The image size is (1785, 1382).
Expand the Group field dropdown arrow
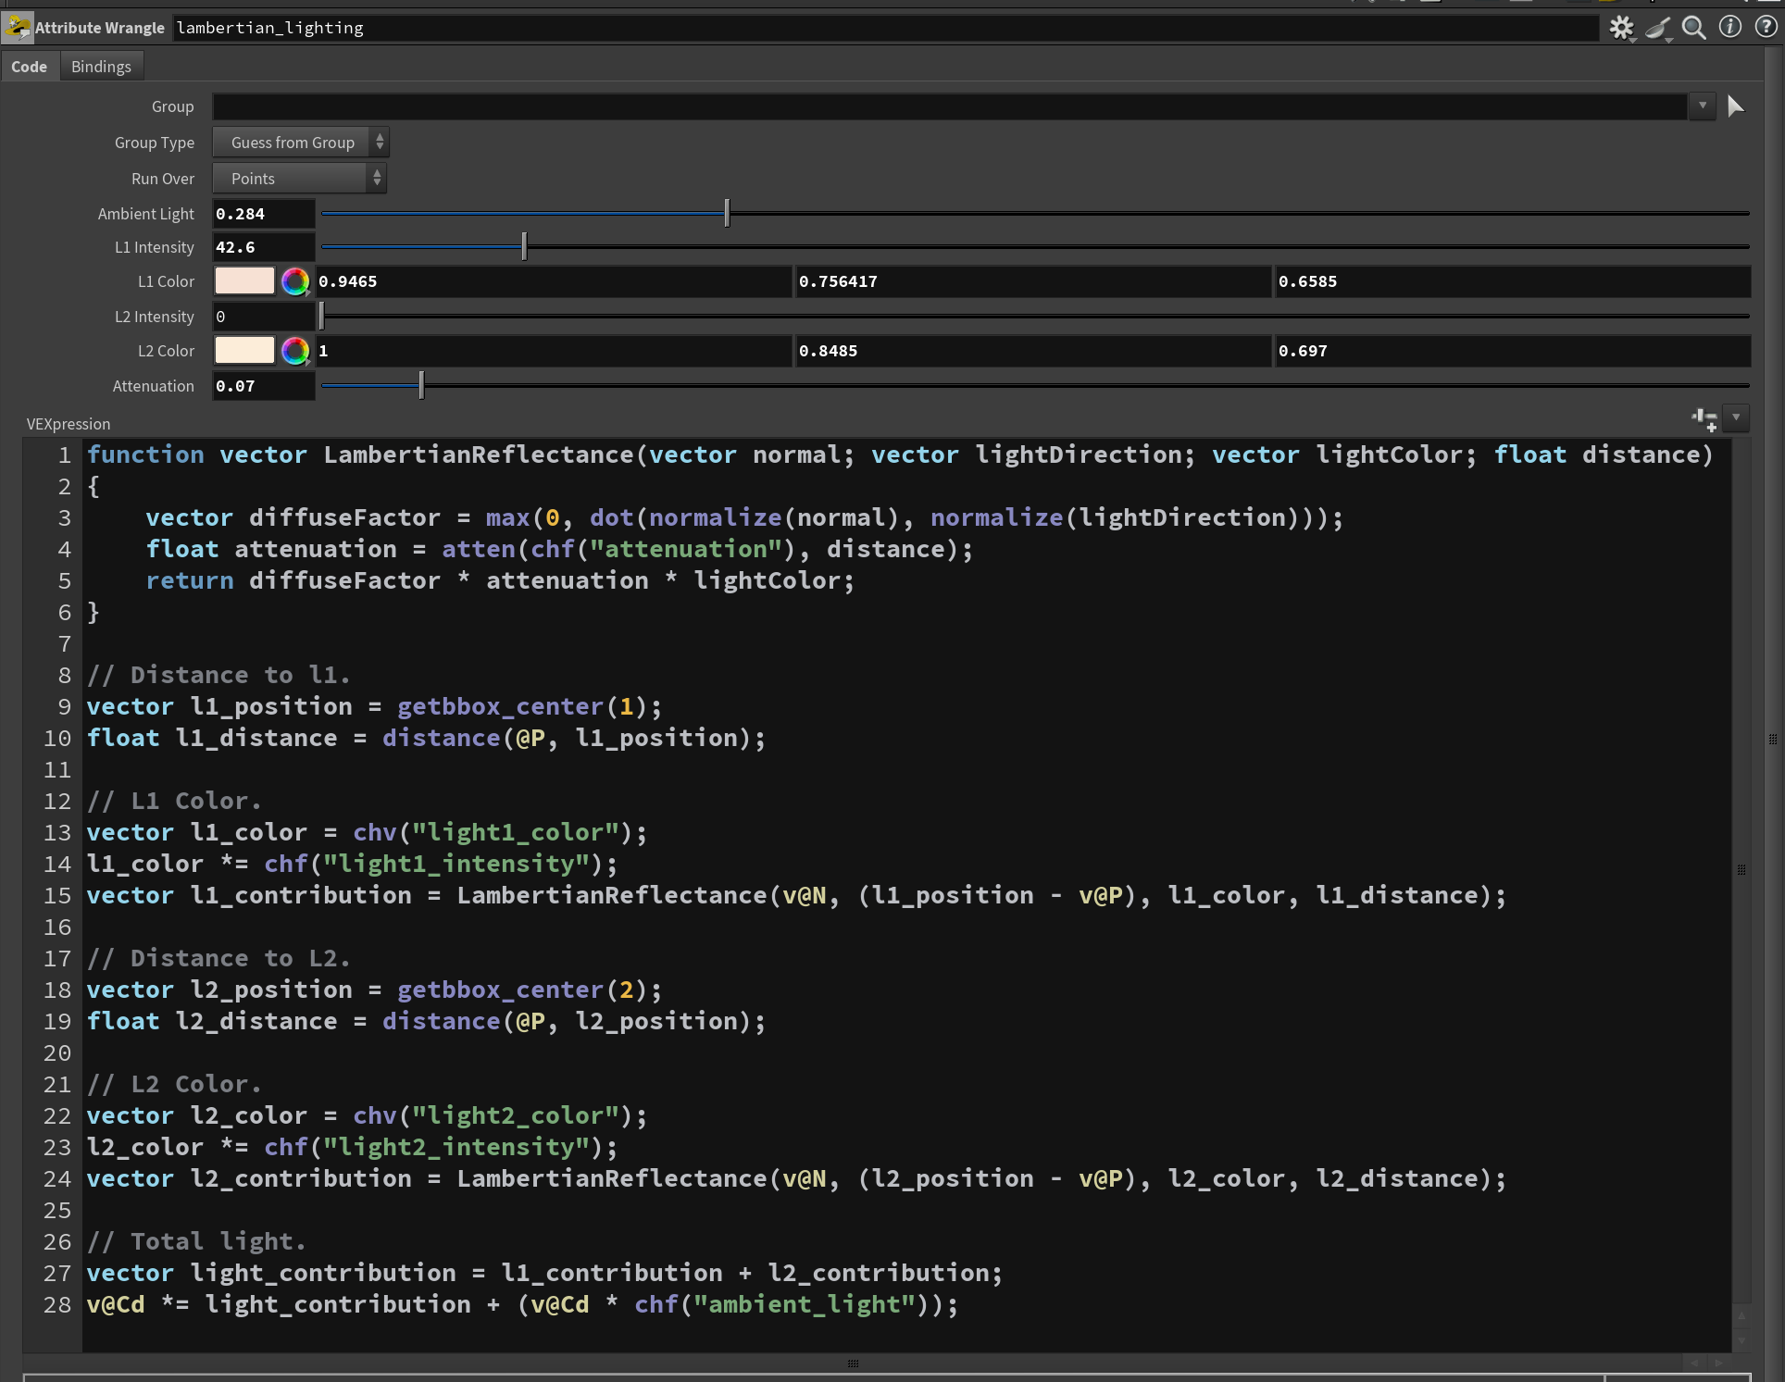[1702, 106]
